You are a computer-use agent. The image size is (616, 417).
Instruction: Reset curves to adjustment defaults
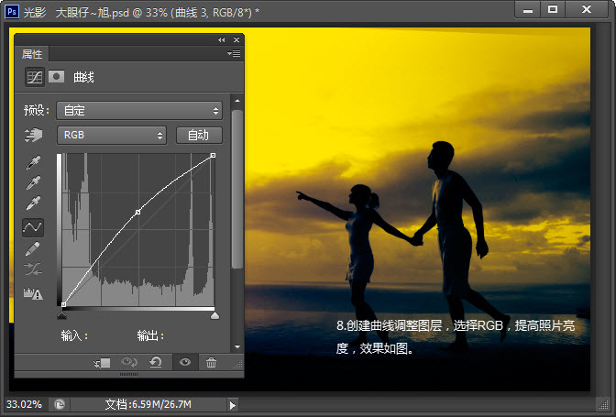click(156, 362)
